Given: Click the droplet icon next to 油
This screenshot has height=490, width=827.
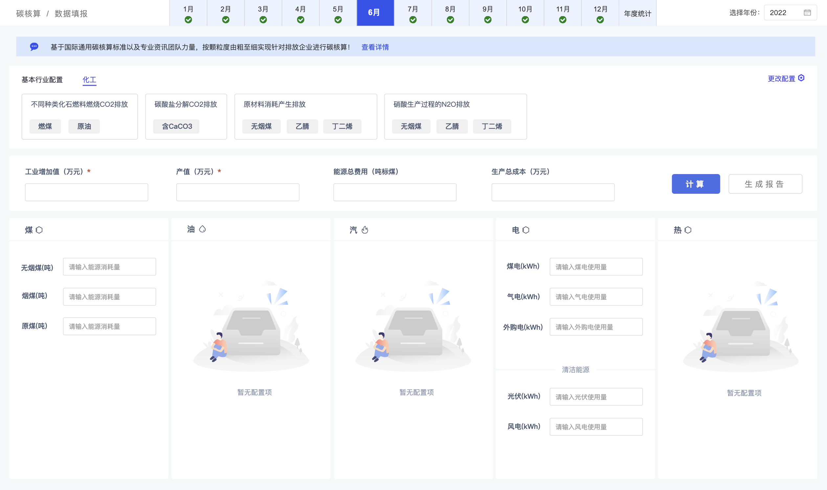Looking at the screenshot, I should coord(202,229).
